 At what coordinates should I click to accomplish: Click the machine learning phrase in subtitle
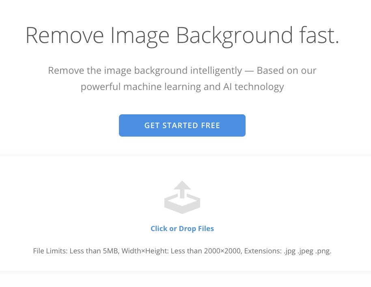[x=162, y=87]
